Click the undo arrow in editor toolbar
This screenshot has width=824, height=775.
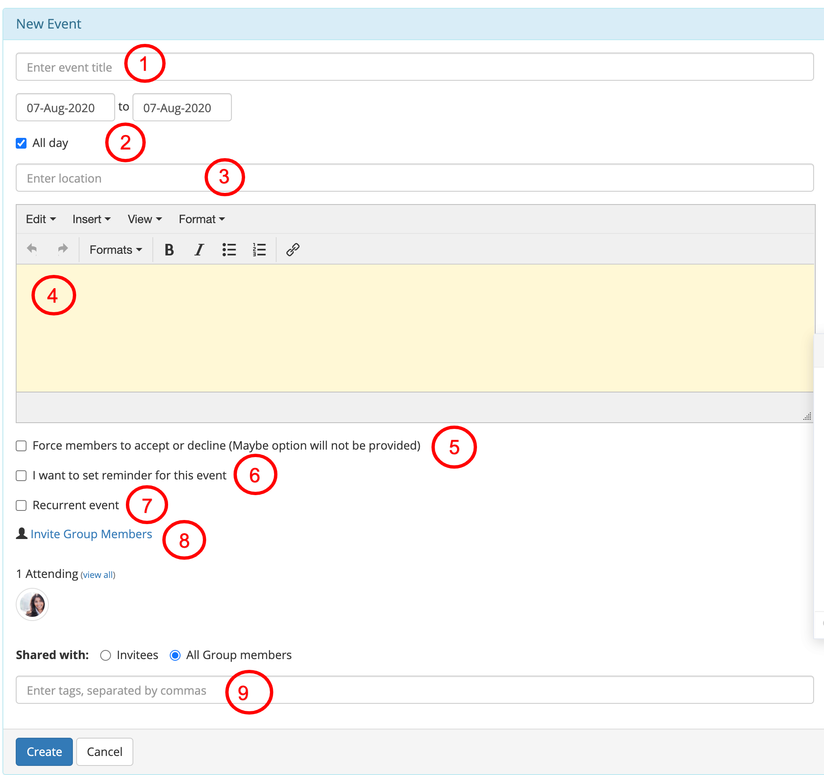tap(32, 249)
